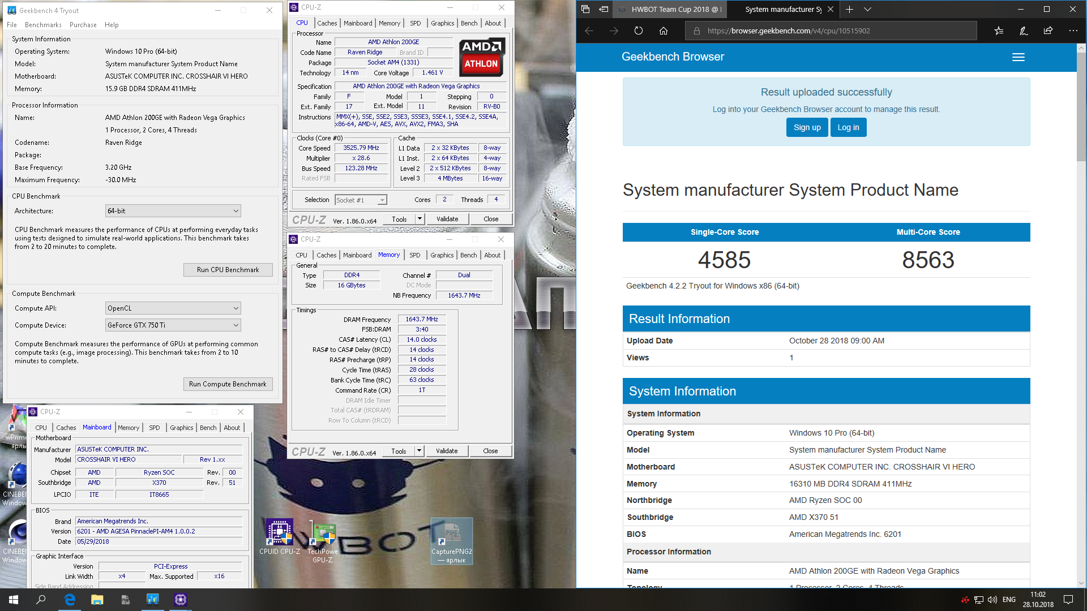Click the ENG language indicator
The width and height of the screenshot is (1087, 611).
tap(1009, 600)
